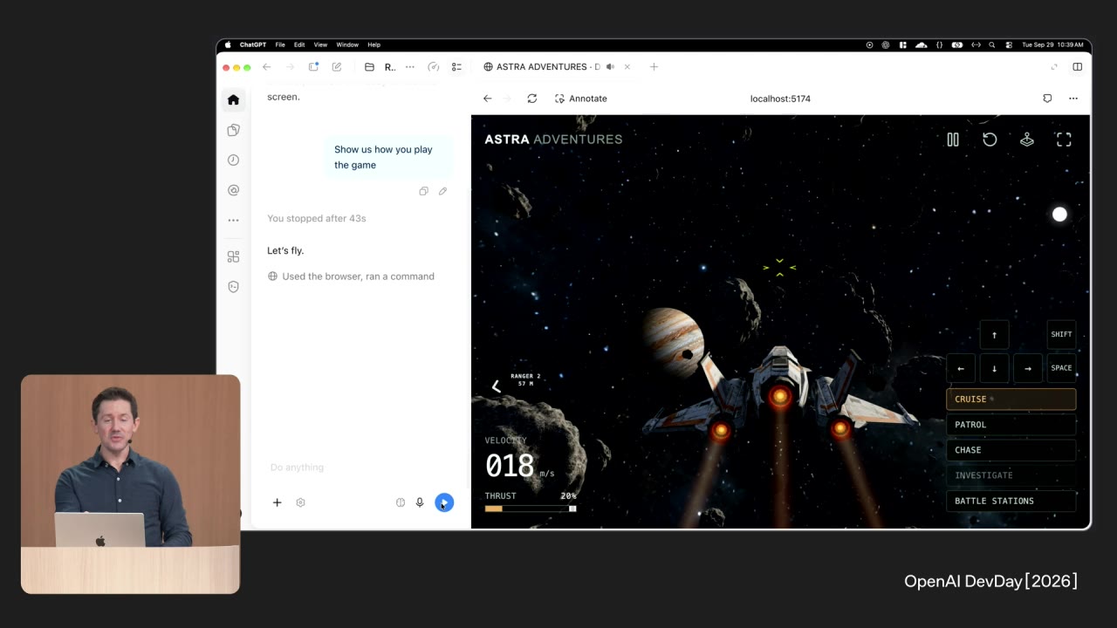Image resolution: width=1117 pixels, height=628 pixels.
Task: Click the speedometer gauge icon
Action: [x=434, y=67]
